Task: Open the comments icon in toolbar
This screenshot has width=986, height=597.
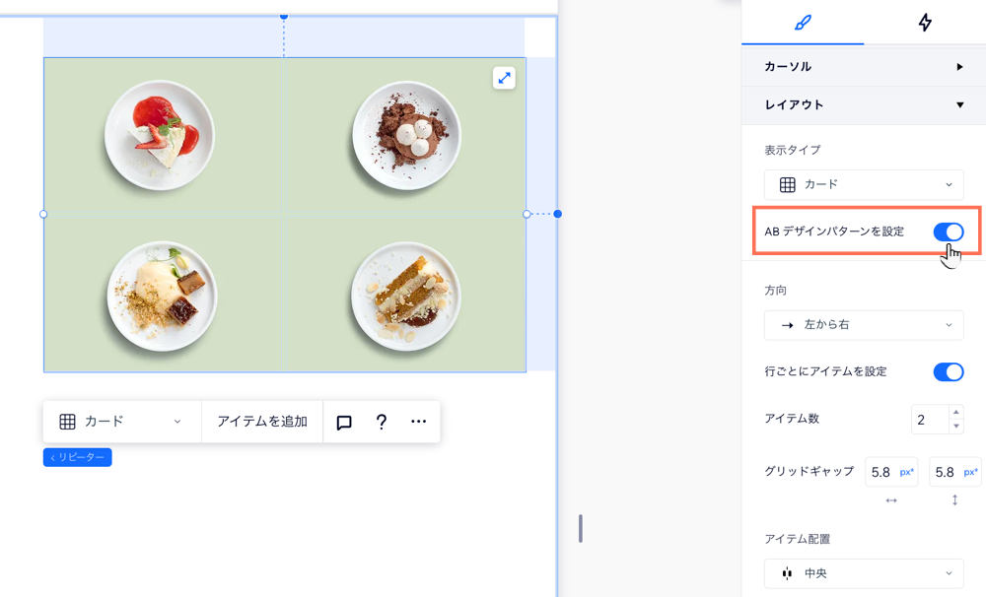Action: tap(344, 423)
